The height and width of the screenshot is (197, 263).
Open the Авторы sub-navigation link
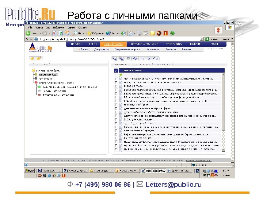pyautogui.click(x=186, y=49)
